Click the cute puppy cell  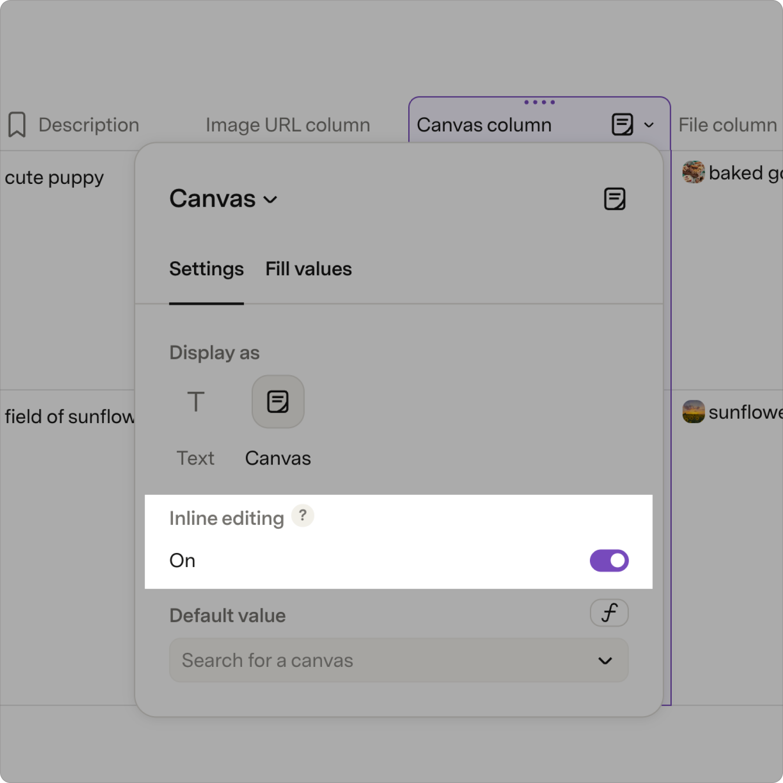(x=55, y=177)
